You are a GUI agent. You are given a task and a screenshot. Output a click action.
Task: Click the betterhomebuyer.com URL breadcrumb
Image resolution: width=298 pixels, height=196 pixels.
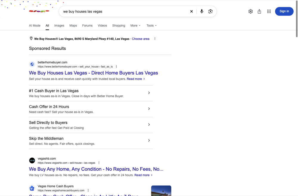pos(75,67)
